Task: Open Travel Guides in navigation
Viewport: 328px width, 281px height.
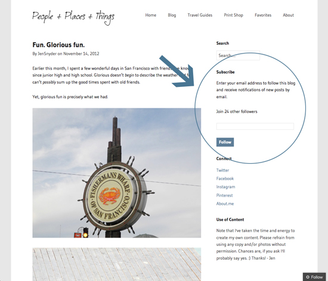Action: pyautogui.click(x=200, y=15)
